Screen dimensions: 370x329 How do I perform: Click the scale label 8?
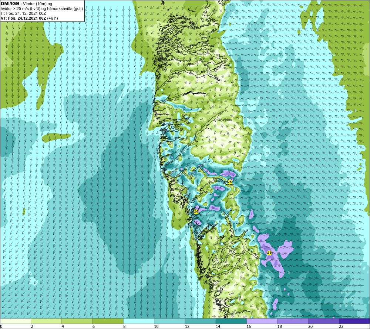click(124, 326)
